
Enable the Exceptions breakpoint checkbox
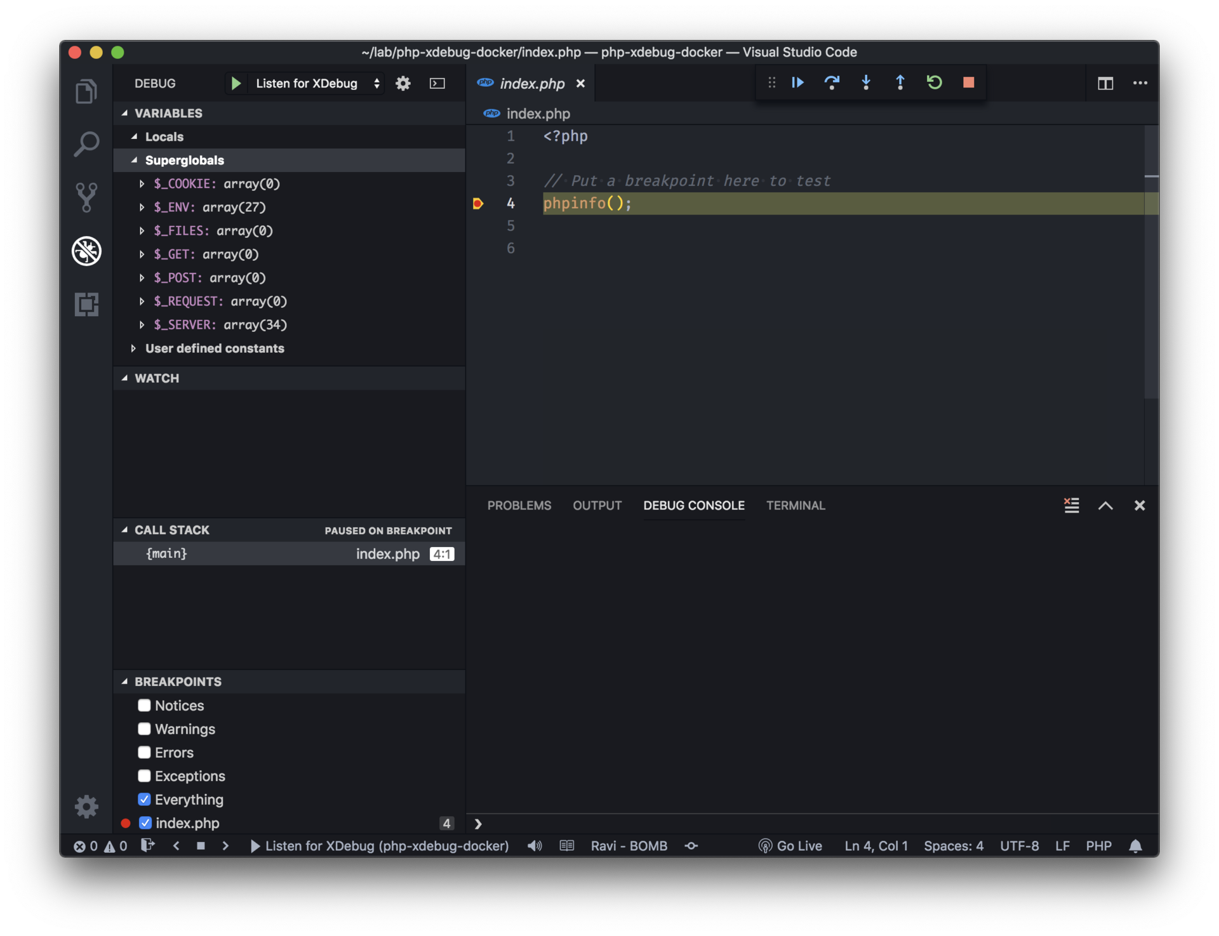coord(144,775)
